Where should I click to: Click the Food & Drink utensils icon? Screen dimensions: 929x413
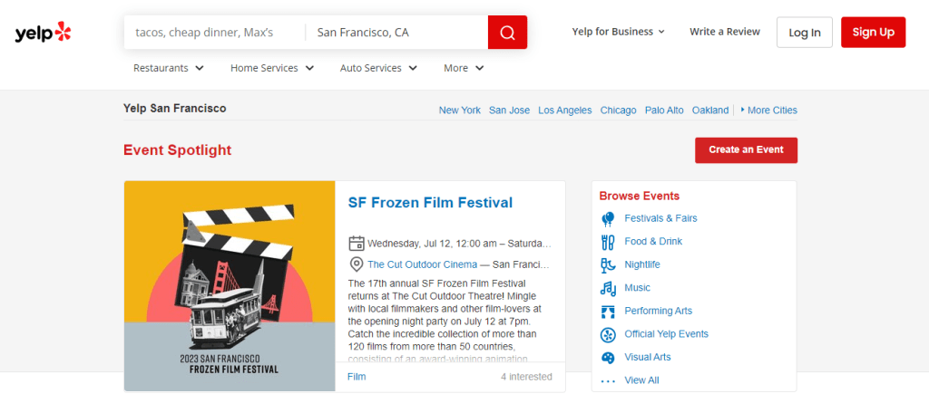[608, 242]
